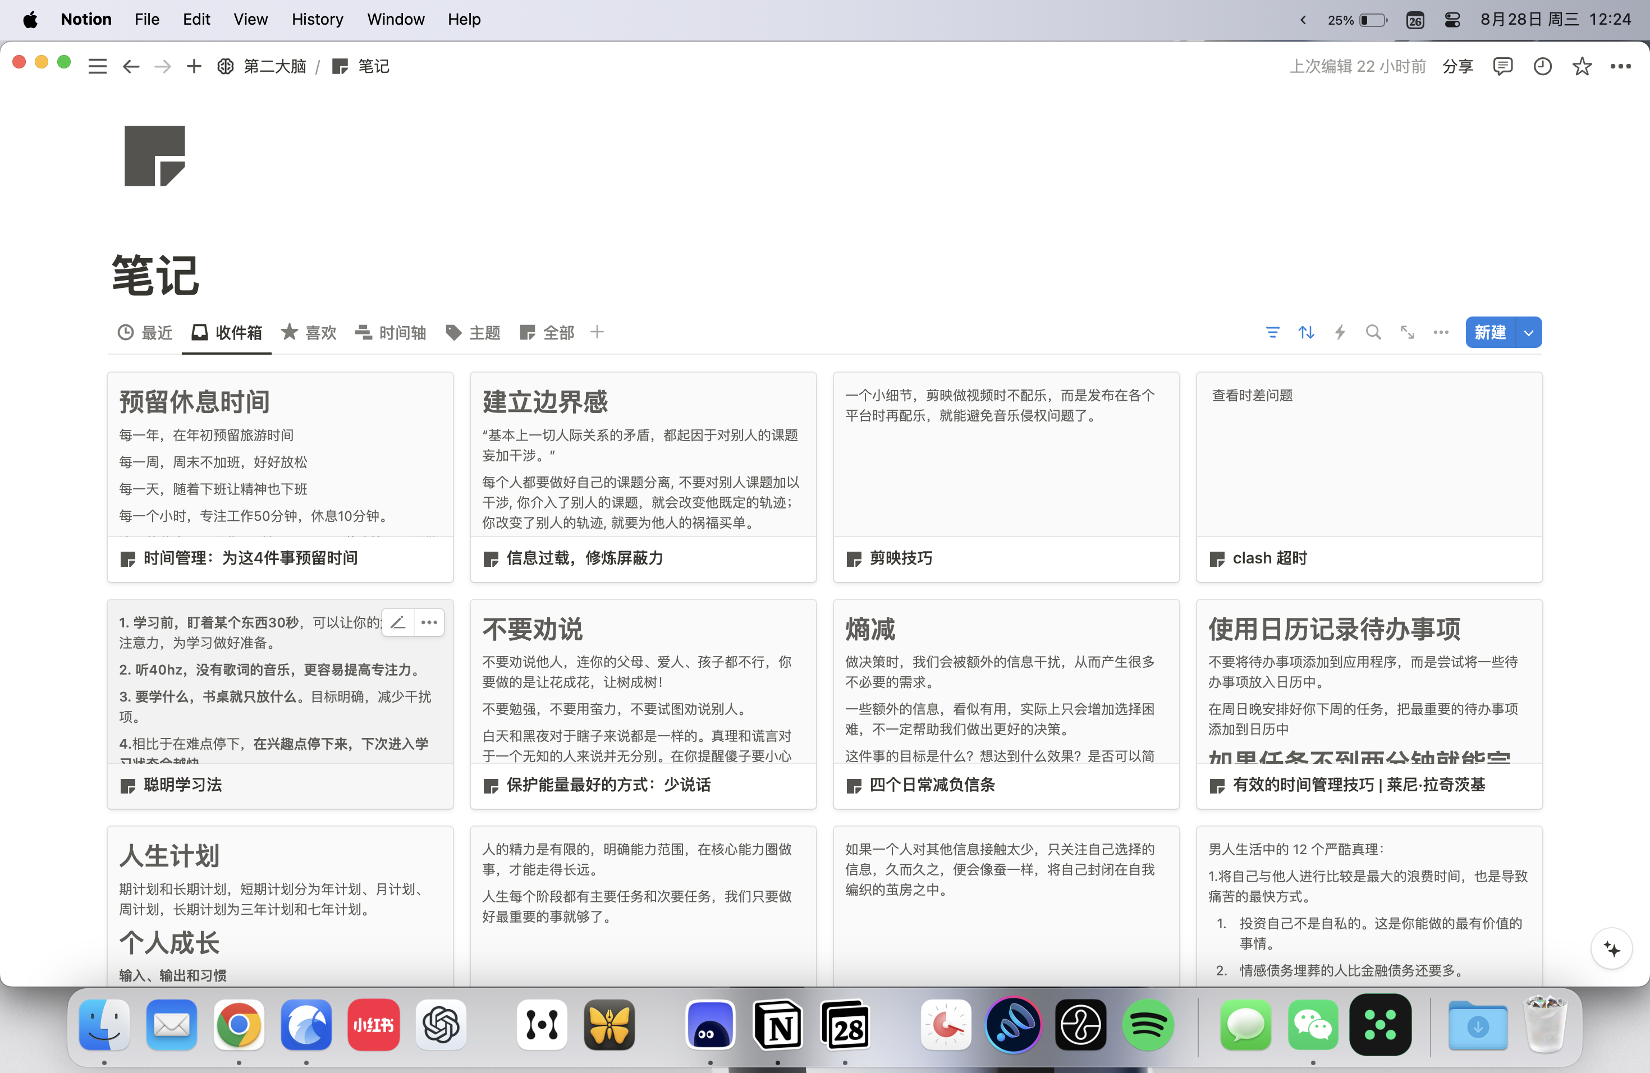Viewport: 1650px width, 1073px height.
Task: Select the 收件箱 view tab
Action: (227, 333)
